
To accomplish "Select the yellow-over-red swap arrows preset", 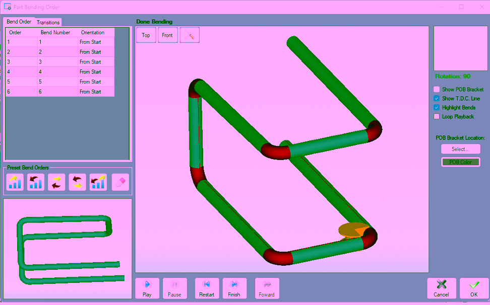I will pos(56,182).
